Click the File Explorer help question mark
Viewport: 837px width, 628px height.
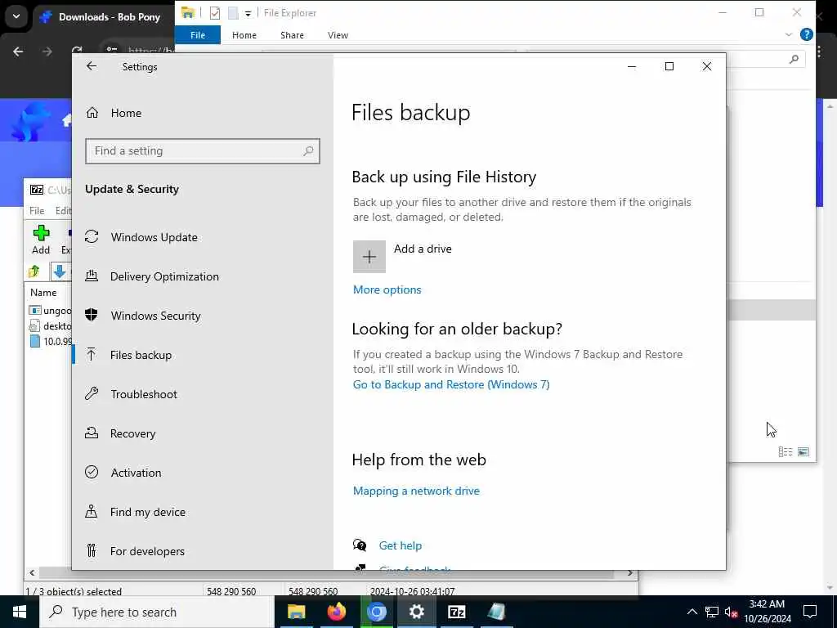[x=807, y=34]
